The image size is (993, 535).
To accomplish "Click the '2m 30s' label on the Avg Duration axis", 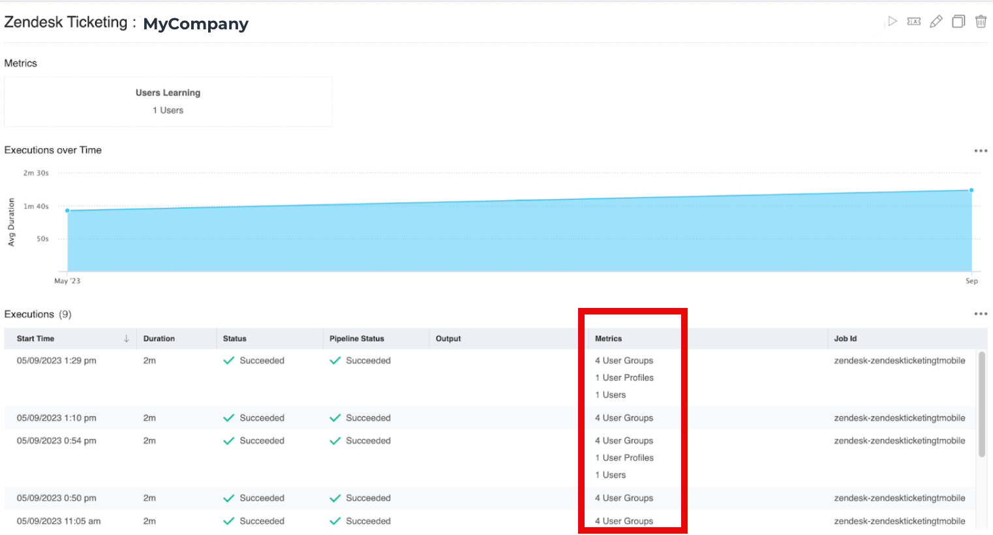I will (36, 173).
